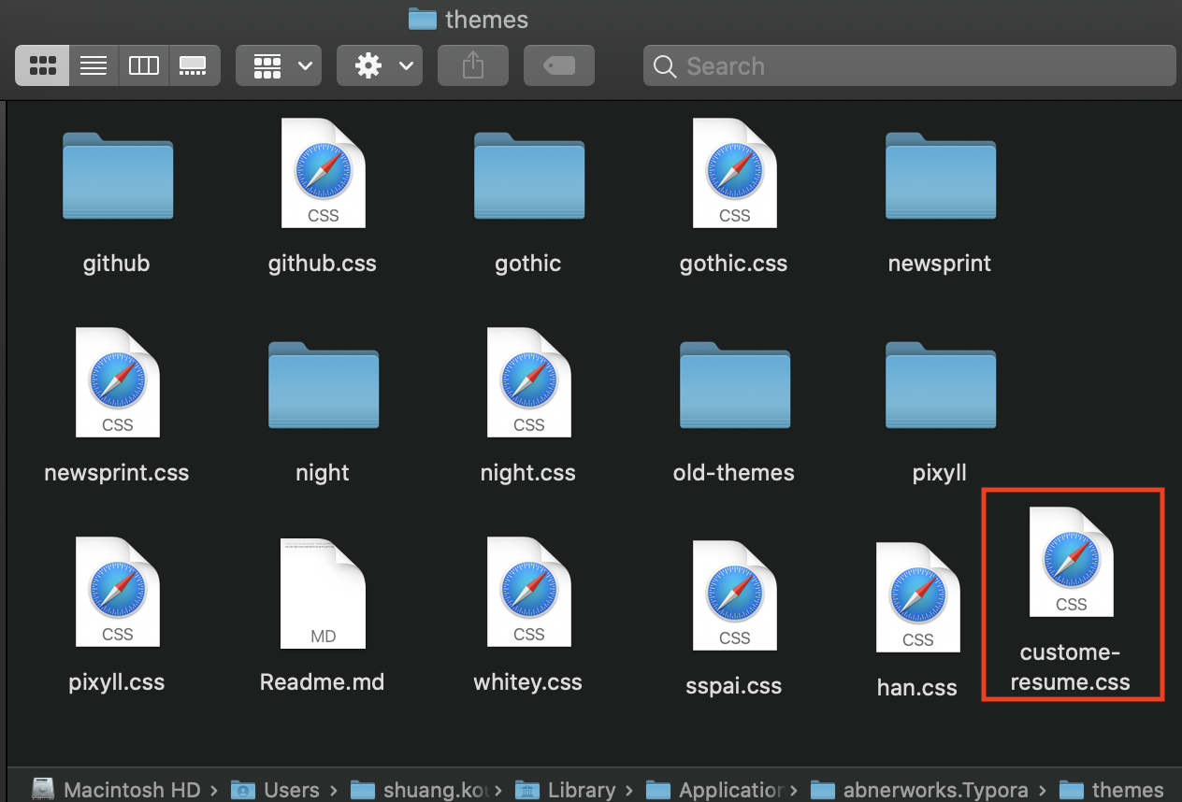Click the gothic.css name label
Viewport: 1182px width, 802px height.
(x=734, y=264)
